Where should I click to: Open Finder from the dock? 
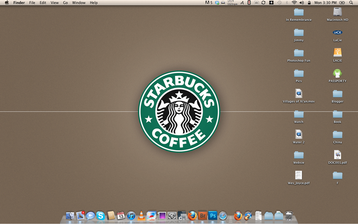[70, 215]
